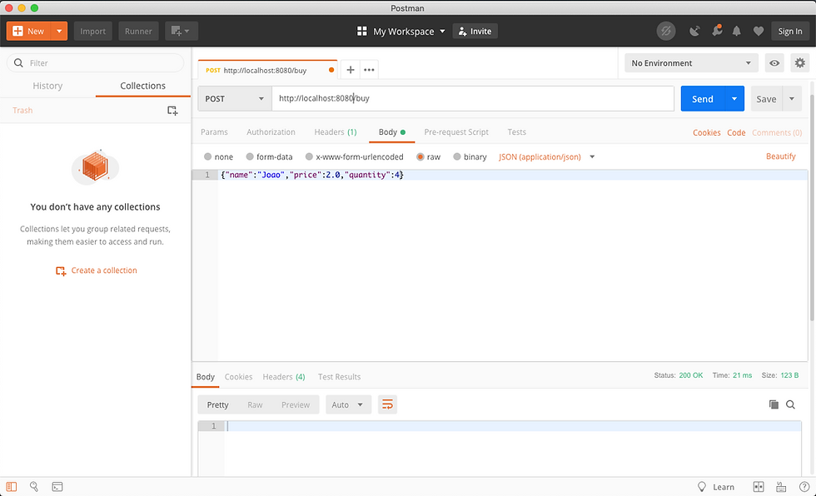
Task: Open the Cookies link
Action: coord(706,132)
